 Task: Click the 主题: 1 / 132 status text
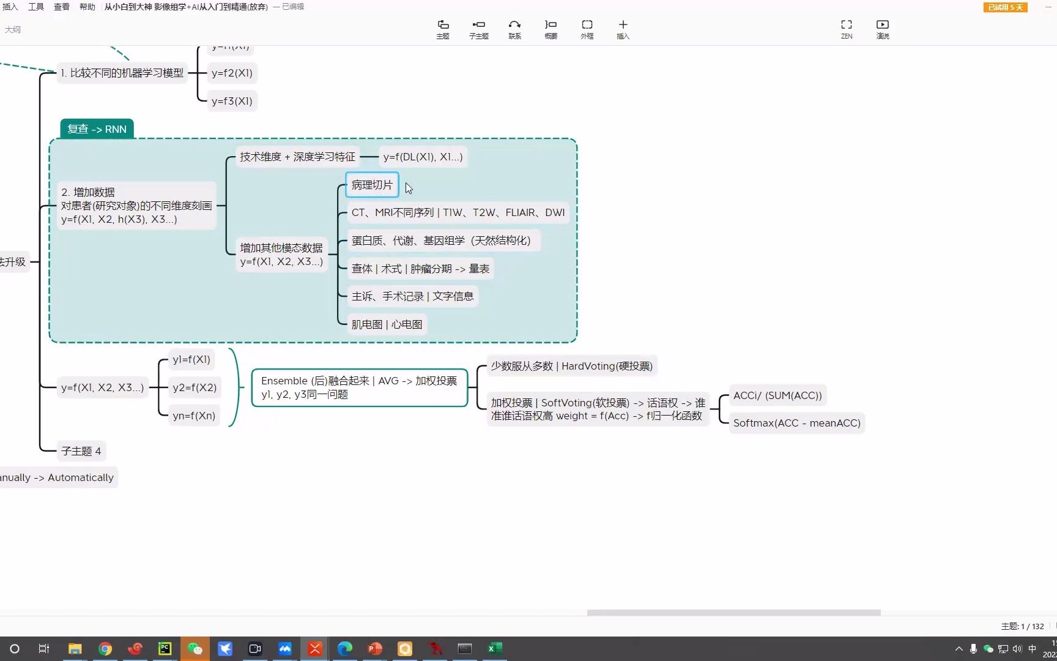click(x=1022, y=626)
